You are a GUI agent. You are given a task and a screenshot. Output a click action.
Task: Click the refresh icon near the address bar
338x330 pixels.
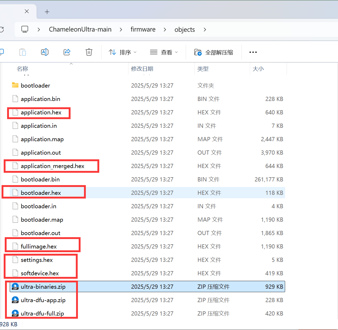[2, 29]
